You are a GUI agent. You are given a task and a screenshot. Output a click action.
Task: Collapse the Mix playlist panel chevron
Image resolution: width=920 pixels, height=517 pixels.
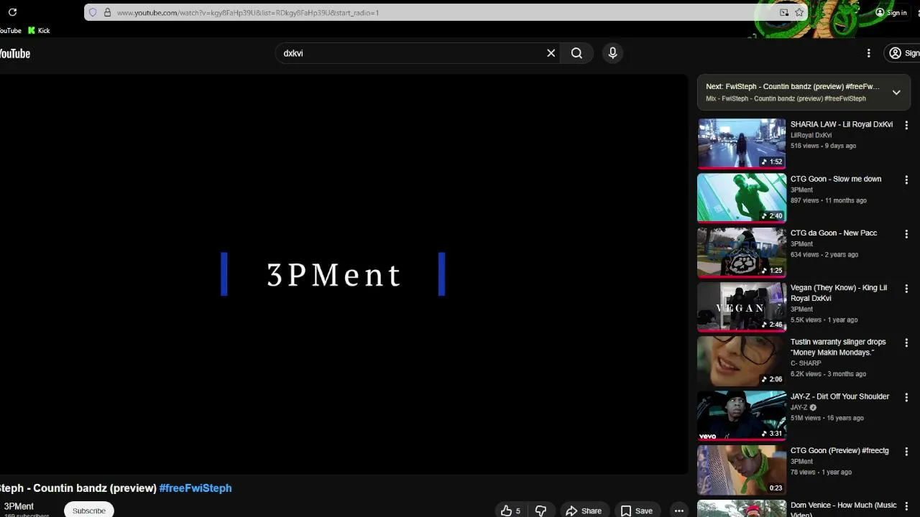896,93
